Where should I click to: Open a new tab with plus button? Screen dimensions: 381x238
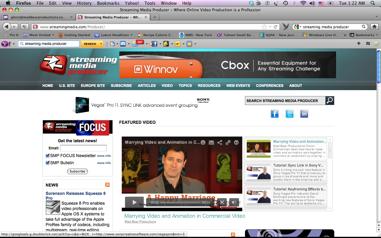pyautogui.click(x=154, y=17)
